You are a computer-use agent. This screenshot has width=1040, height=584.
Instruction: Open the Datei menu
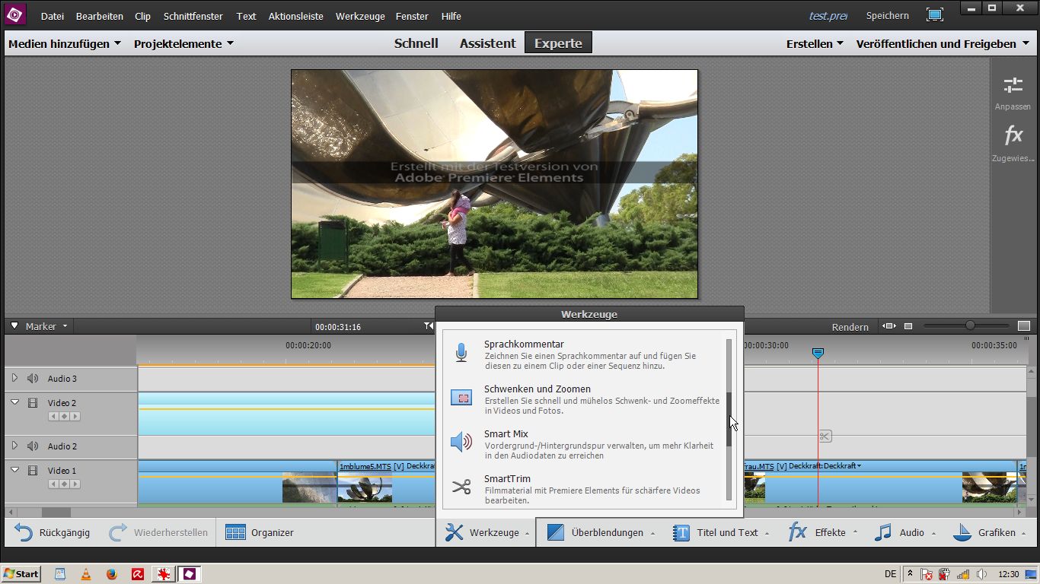click(x=53, y=16)
